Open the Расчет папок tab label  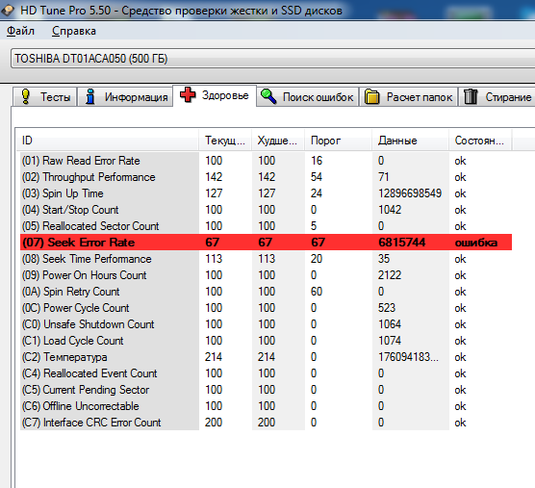click(420, 97)
